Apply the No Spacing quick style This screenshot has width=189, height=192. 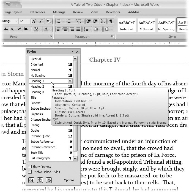pos(166,25)
